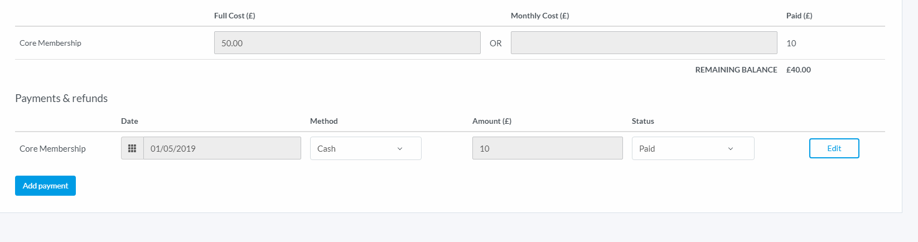Click the Payments & refunds section heading
Viewport: 918px width, 242px height.
click(61, 98)
